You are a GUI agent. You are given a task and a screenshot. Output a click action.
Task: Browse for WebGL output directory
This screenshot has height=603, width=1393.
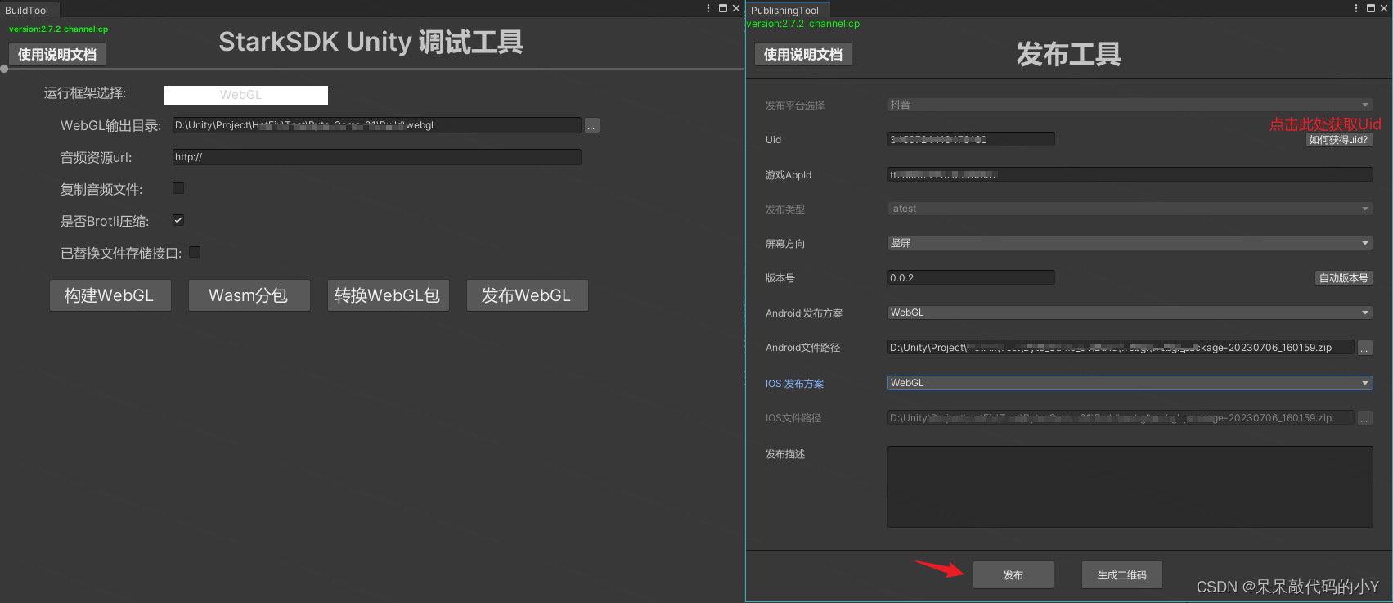pyautogui.click(x=592, y=125)
